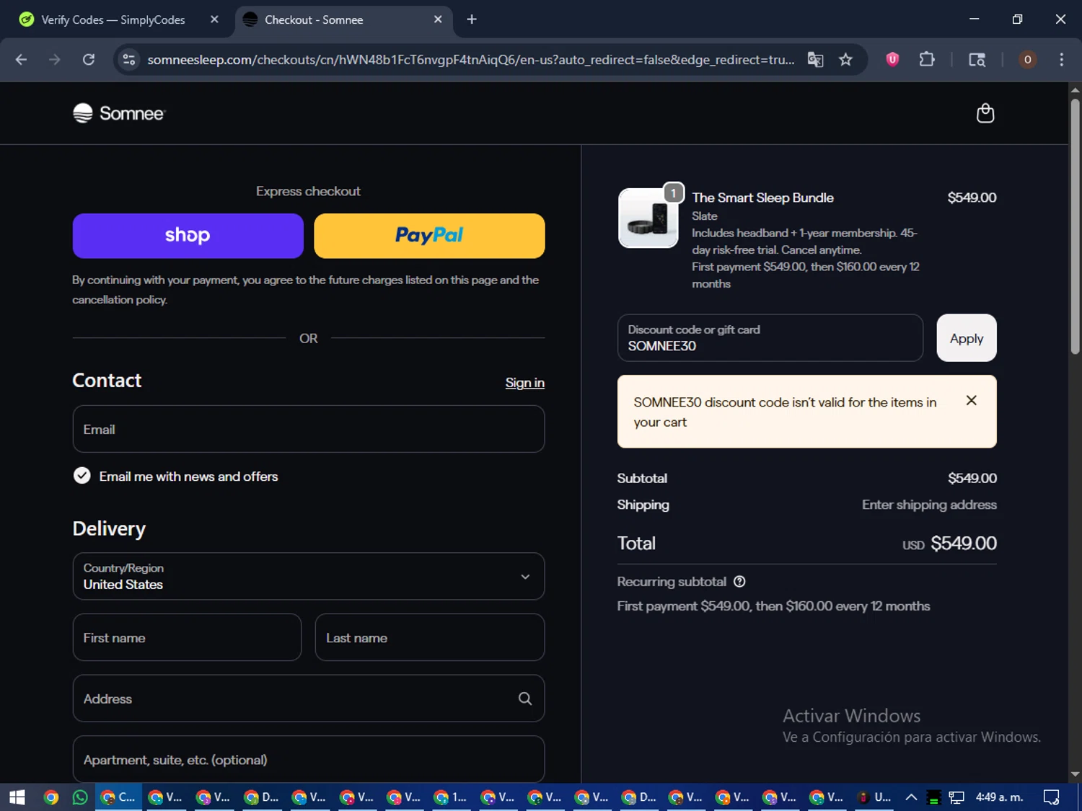Expand the Country/Region dropdown

(x=309, y=576)
